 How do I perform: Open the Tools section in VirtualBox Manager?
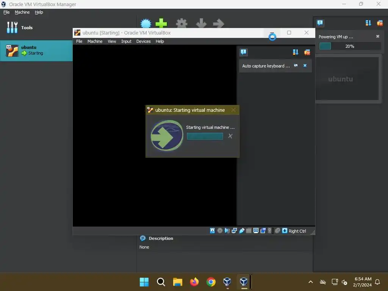(20, 27)
